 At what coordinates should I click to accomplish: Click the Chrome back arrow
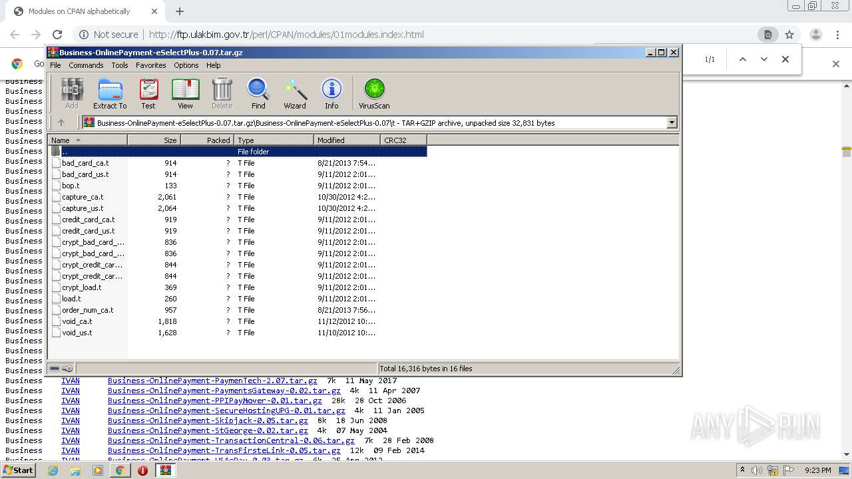pos(15,35)
